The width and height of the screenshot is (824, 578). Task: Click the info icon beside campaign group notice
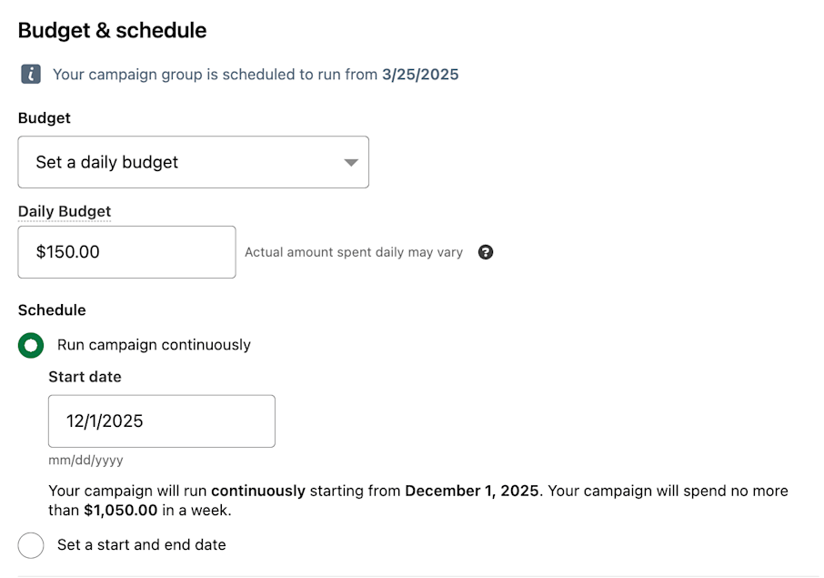pyautogui.click(x=31, y=75)
